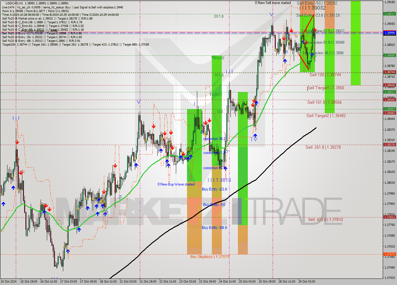Viewport: 397px width, 285px height.
Task: Click the 'Sell 261.8 | 1.38278' label
Action: [323, 147]
